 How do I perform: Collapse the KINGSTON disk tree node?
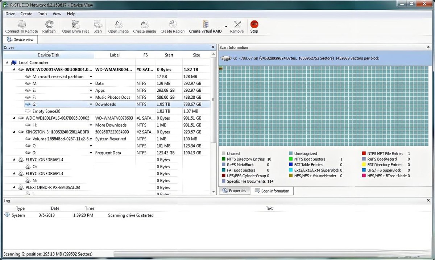point(14,132)
